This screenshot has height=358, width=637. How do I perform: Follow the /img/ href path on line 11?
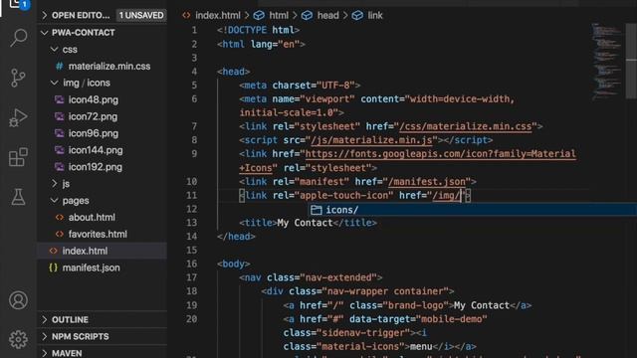pos(446,196)
